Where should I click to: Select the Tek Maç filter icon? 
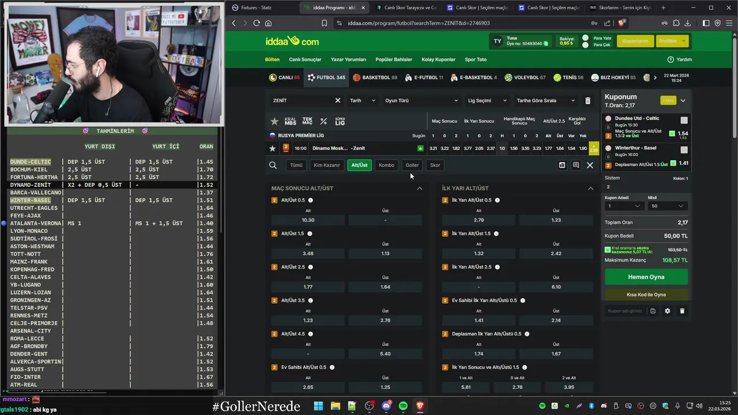307,121
